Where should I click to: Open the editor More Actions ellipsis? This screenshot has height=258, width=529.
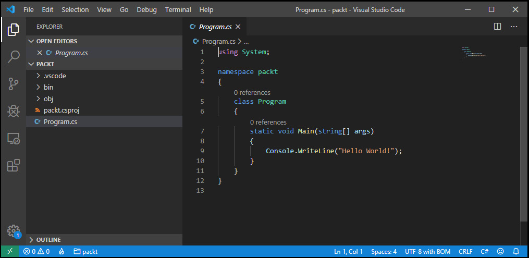click(x=514, y=27)
